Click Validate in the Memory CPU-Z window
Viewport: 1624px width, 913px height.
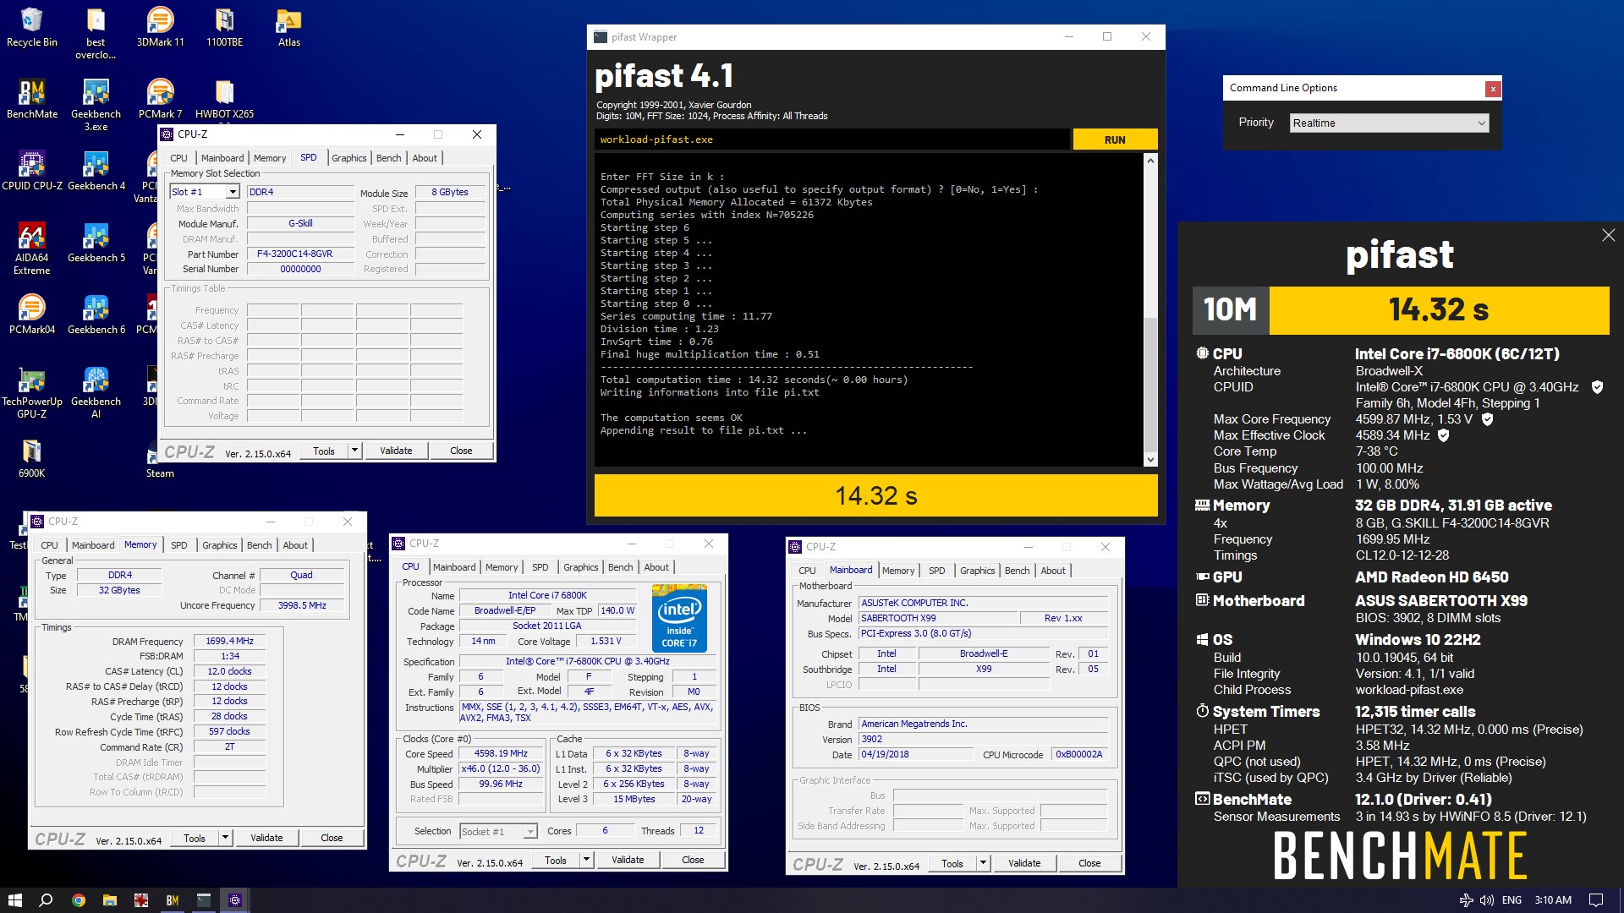point(266,838)
